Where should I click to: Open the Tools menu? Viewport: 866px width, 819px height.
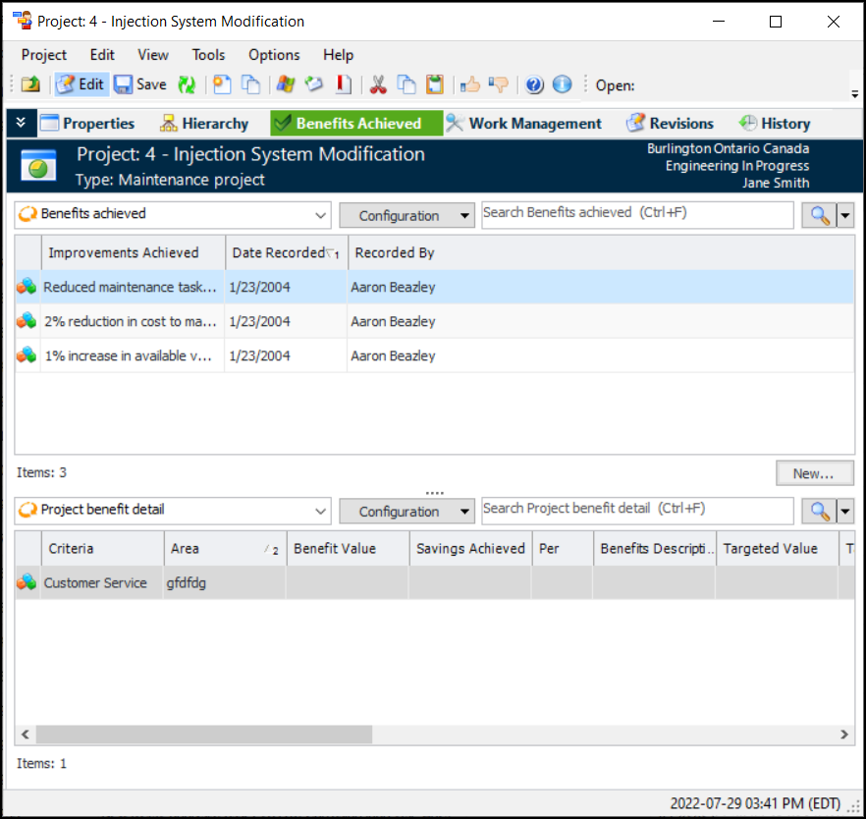[x=208, y=55]
